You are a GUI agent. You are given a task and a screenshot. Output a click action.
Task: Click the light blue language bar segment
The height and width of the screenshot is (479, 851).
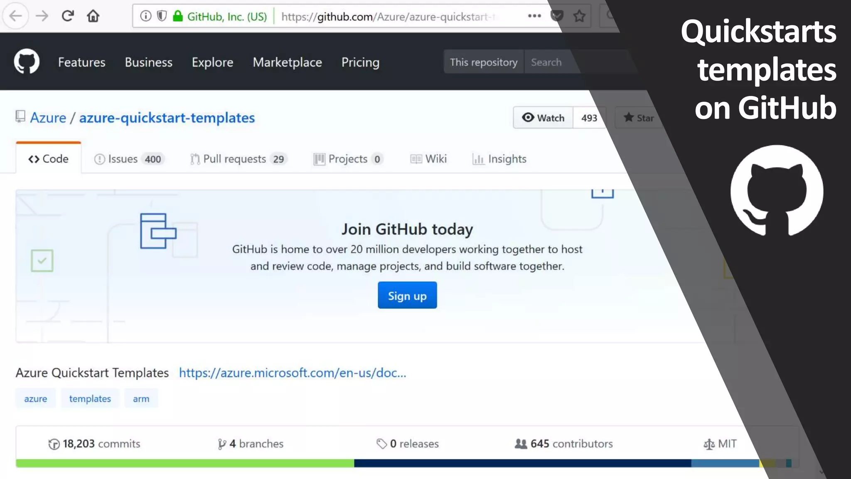(x=725, y=463)
